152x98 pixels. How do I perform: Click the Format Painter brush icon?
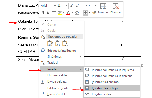click(94, 13)
